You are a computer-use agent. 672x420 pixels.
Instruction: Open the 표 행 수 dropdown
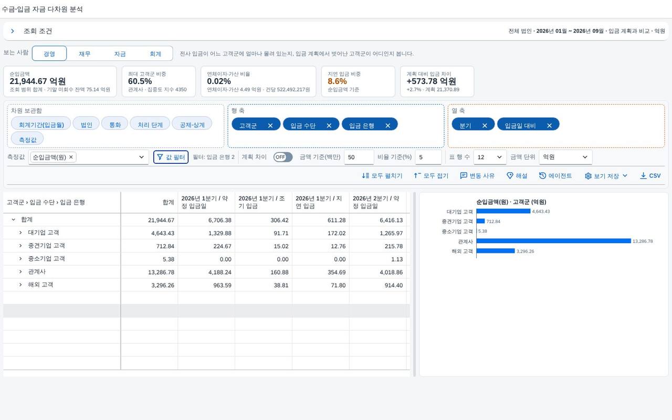tap(490, 157)
